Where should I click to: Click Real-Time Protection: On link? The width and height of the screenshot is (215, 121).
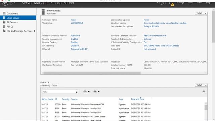tap(155, 36)
